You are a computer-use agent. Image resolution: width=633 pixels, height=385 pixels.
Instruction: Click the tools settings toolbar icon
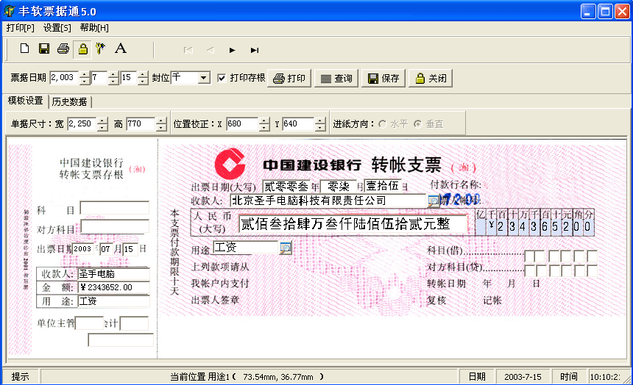tap(100, 48)
